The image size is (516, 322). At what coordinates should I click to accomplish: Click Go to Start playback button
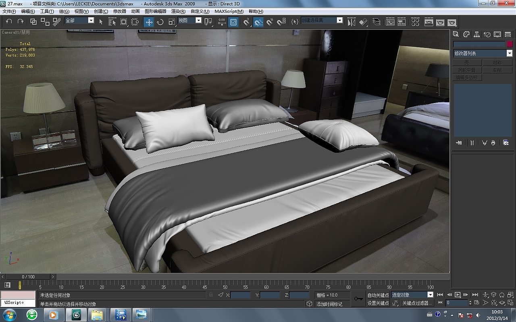(x=440, y=295)
